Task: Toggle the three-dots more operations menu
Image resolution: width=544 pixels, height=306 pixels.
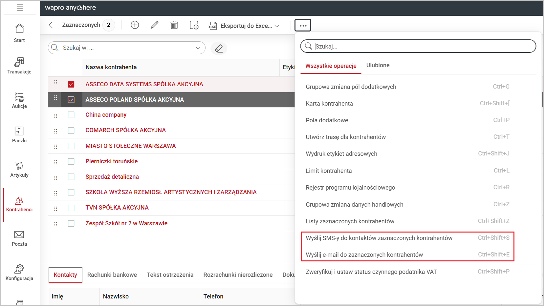Action: click(x=303, y=25)
